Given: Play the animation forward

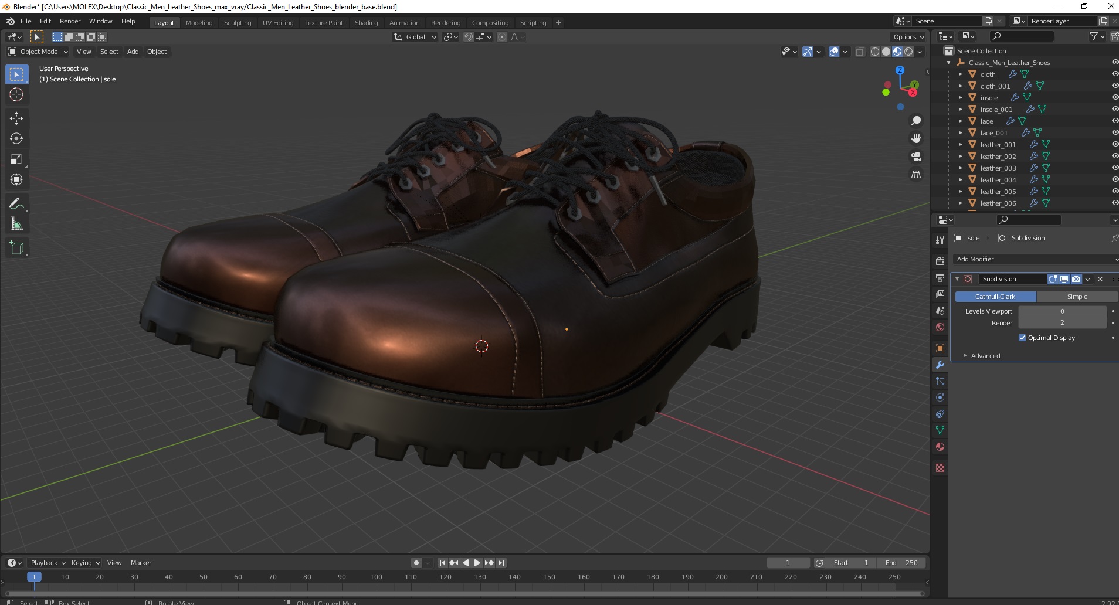Looking at the screenshot, I should [x=477, y=563].
